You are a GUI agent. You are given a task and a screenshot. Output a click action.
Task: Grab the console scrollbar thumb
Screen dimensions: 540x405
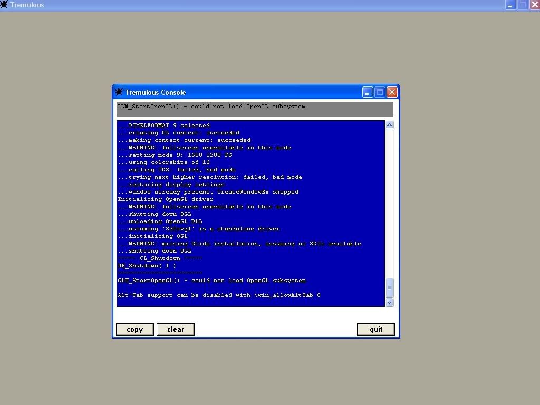[389, 288]
